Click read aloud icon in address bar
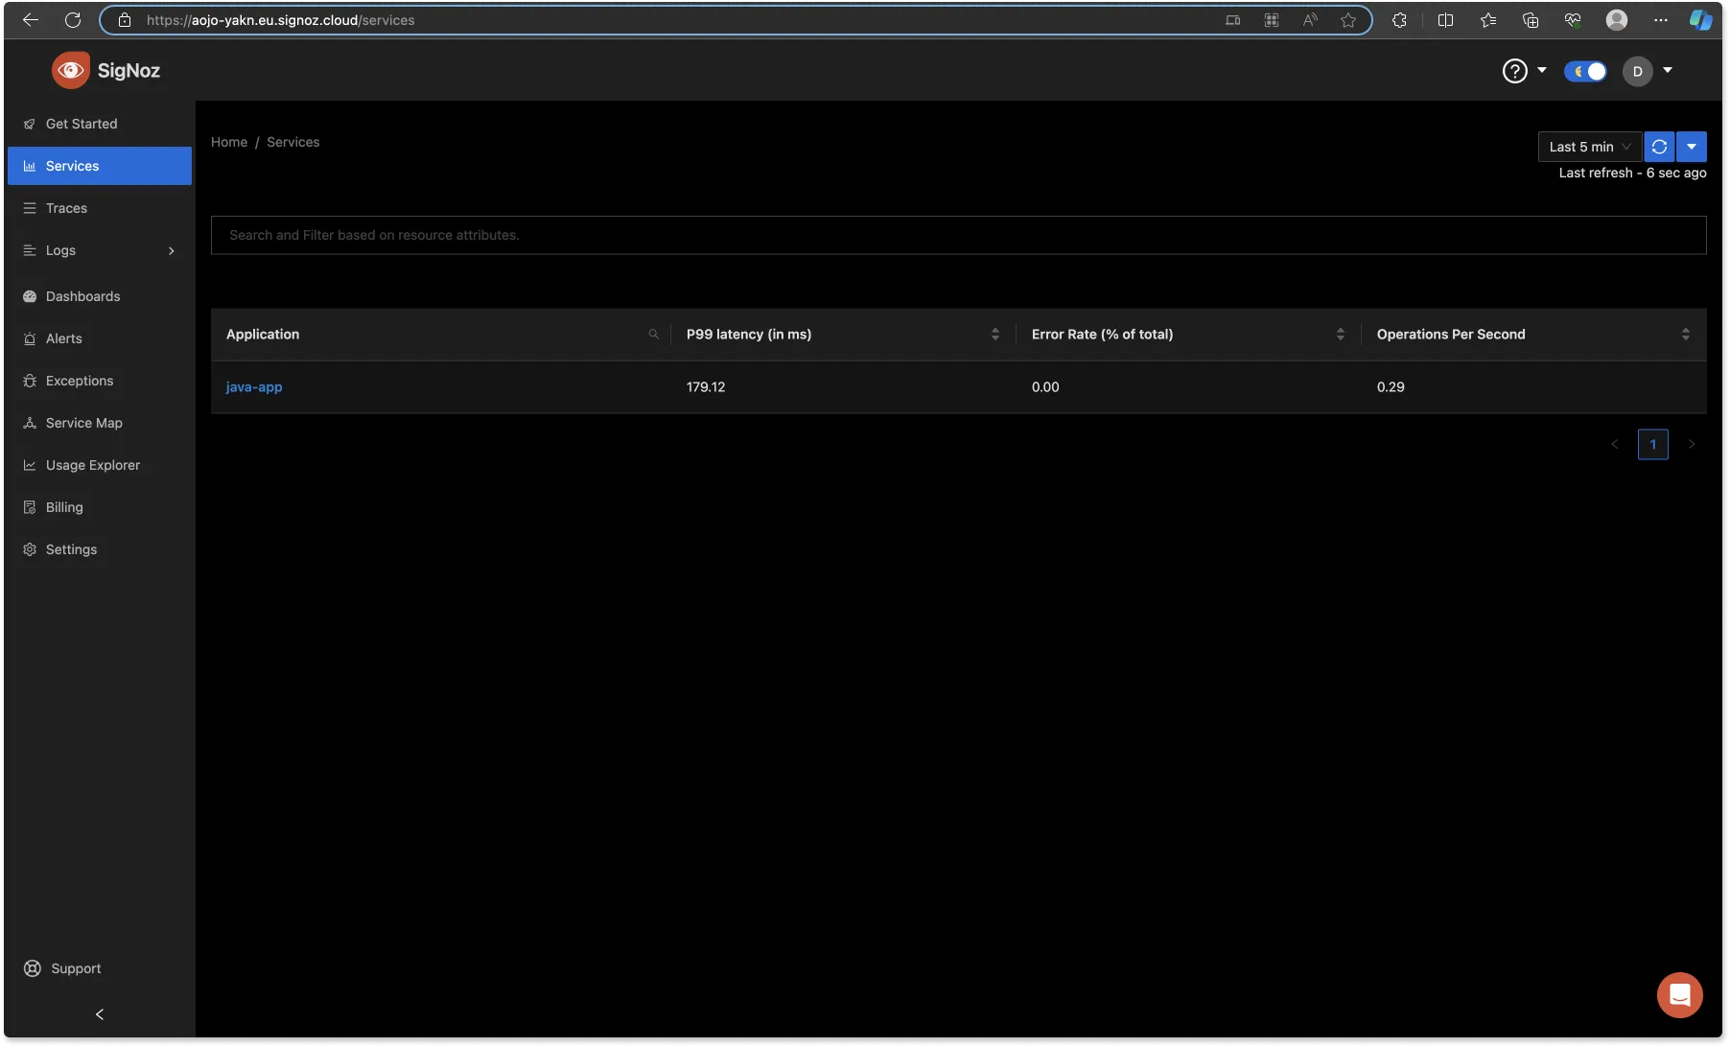Image resolution: width=1730 pixels, height=1047 pixels. [1310, 20]
